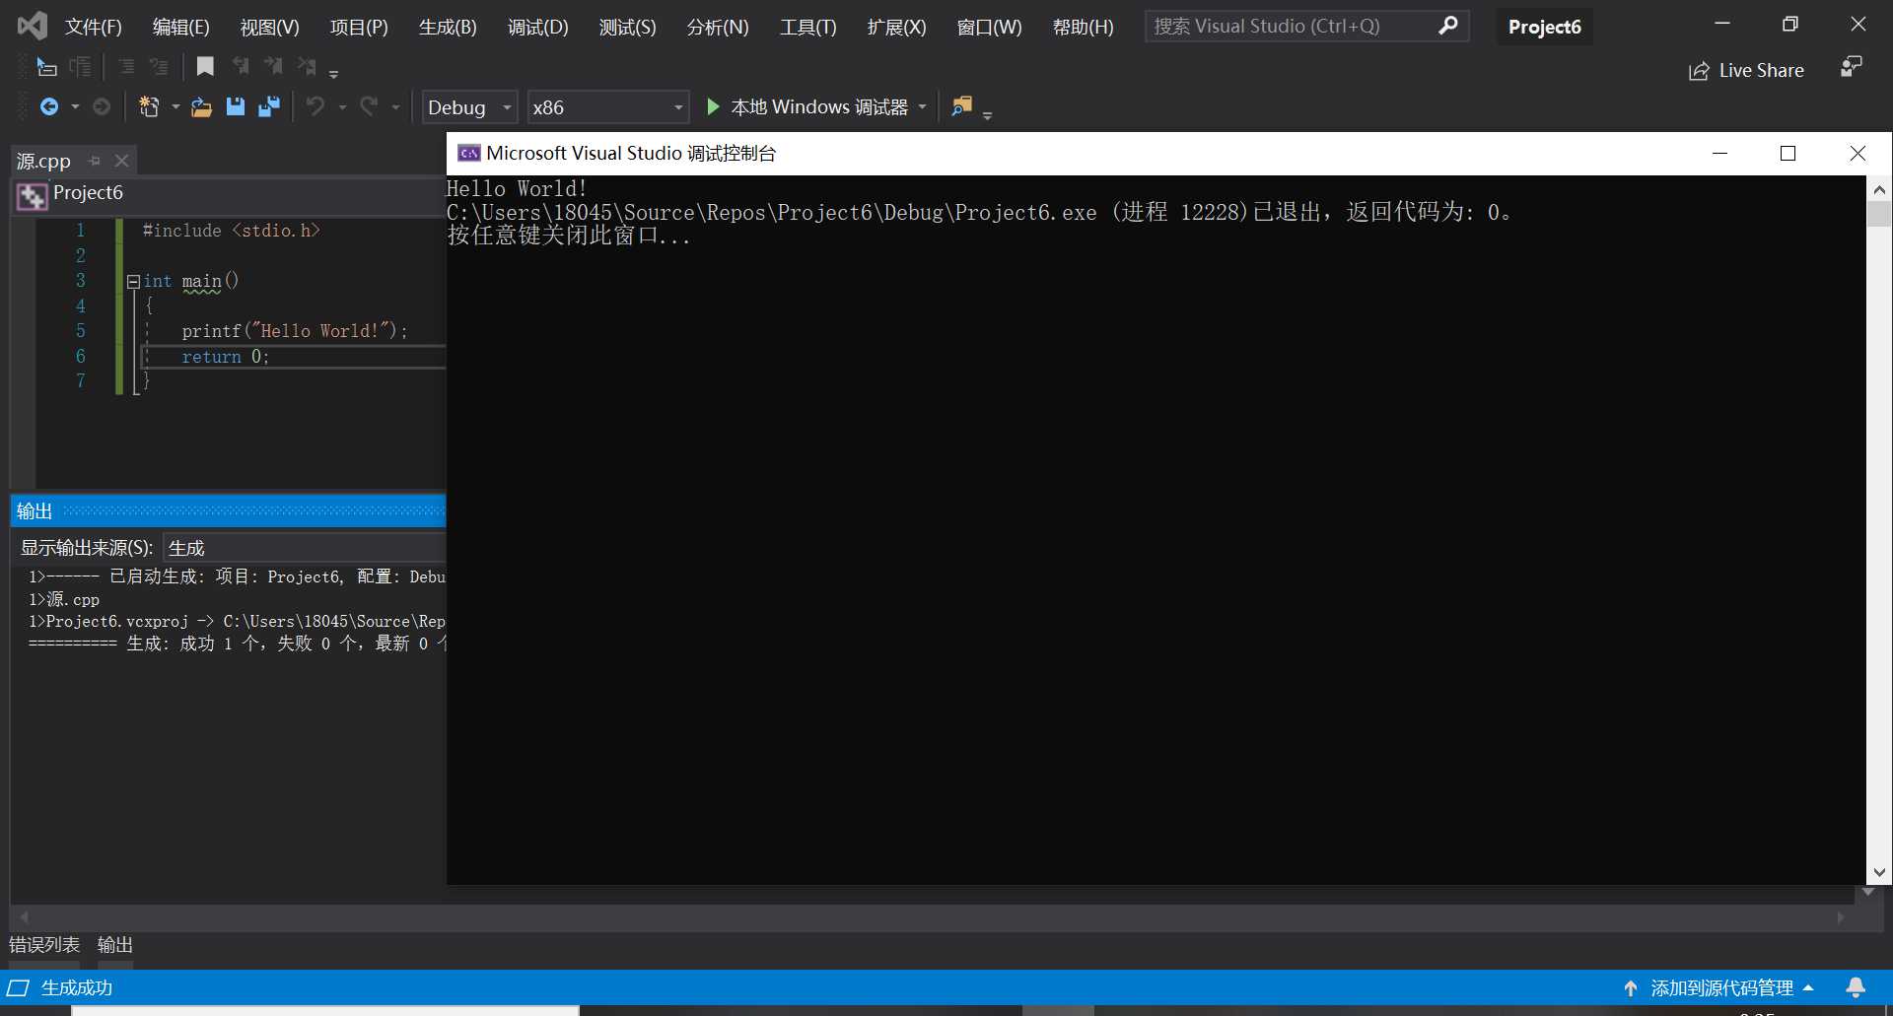1893x1016 pixels.
Task: Click the comment out lines icon
Action: tap(126, 67)
